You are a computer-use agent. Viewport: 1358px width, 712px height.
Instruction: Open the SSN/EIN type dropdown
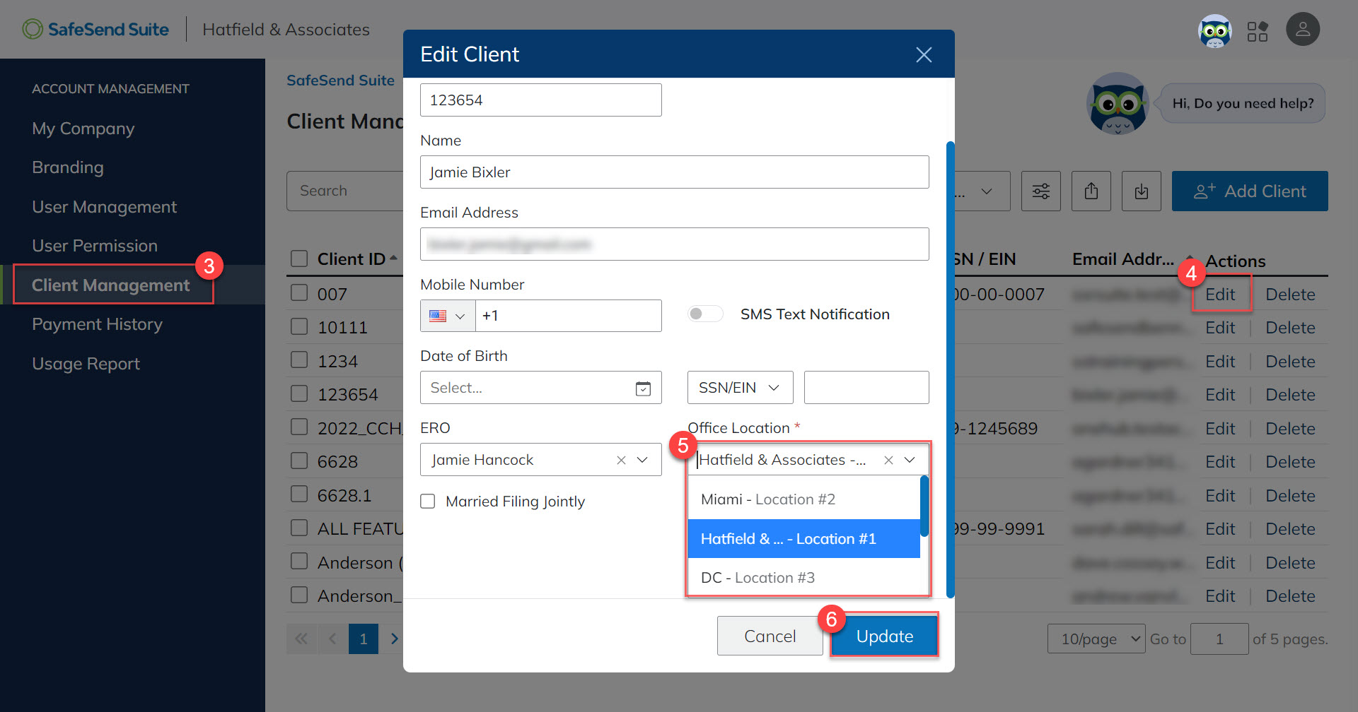pyautogui.click(x=740, y=388)
